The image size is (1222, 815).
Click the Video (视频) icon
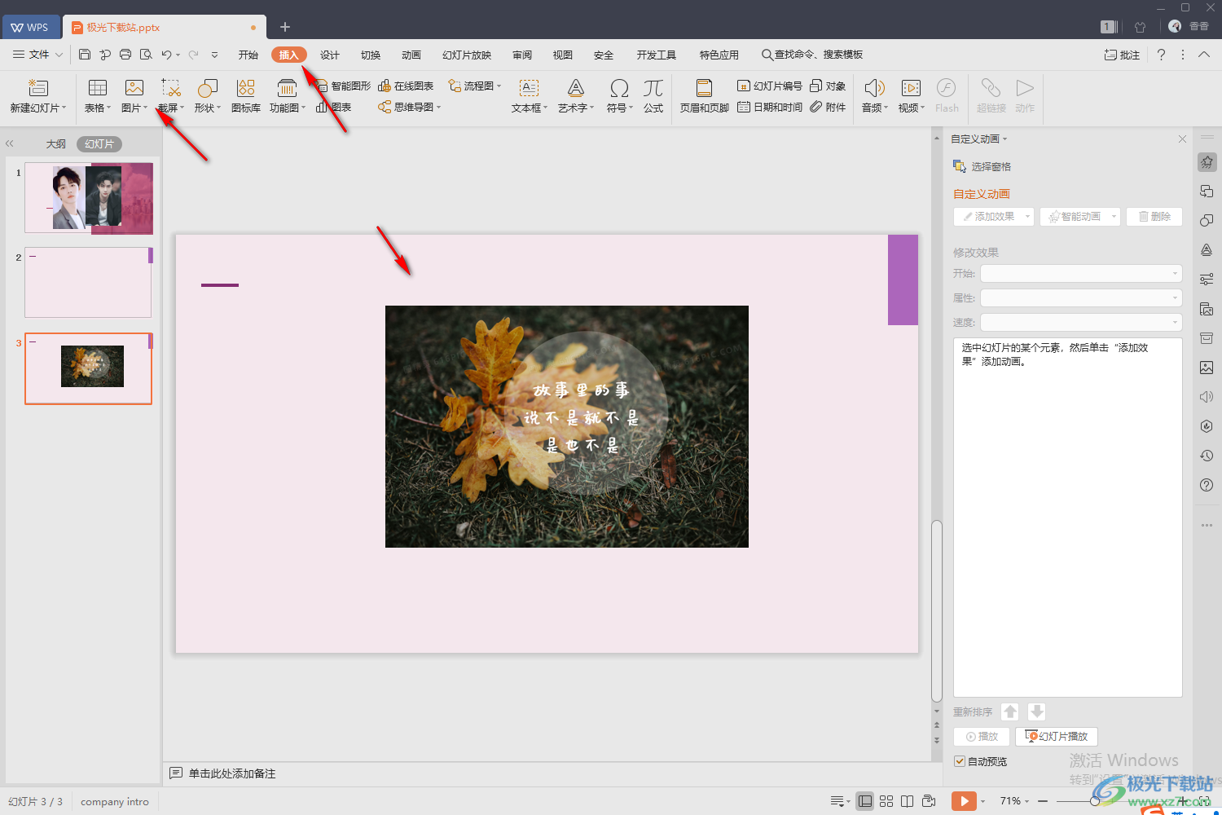(911, 88)
